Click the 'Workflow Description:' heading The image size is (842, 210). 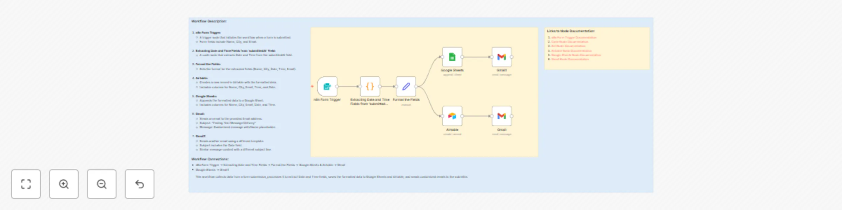[x=209, y=21]
